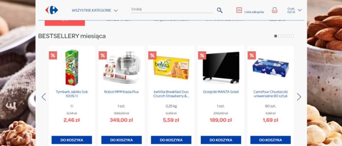Open the Lista zakupów link
The image size is (342, 146).
tap(254, 12)
